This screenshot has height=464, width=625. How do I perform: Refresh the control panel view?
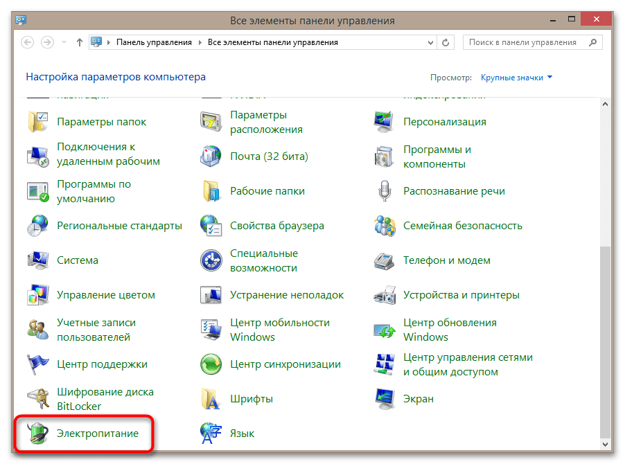(x=446, y=42)
